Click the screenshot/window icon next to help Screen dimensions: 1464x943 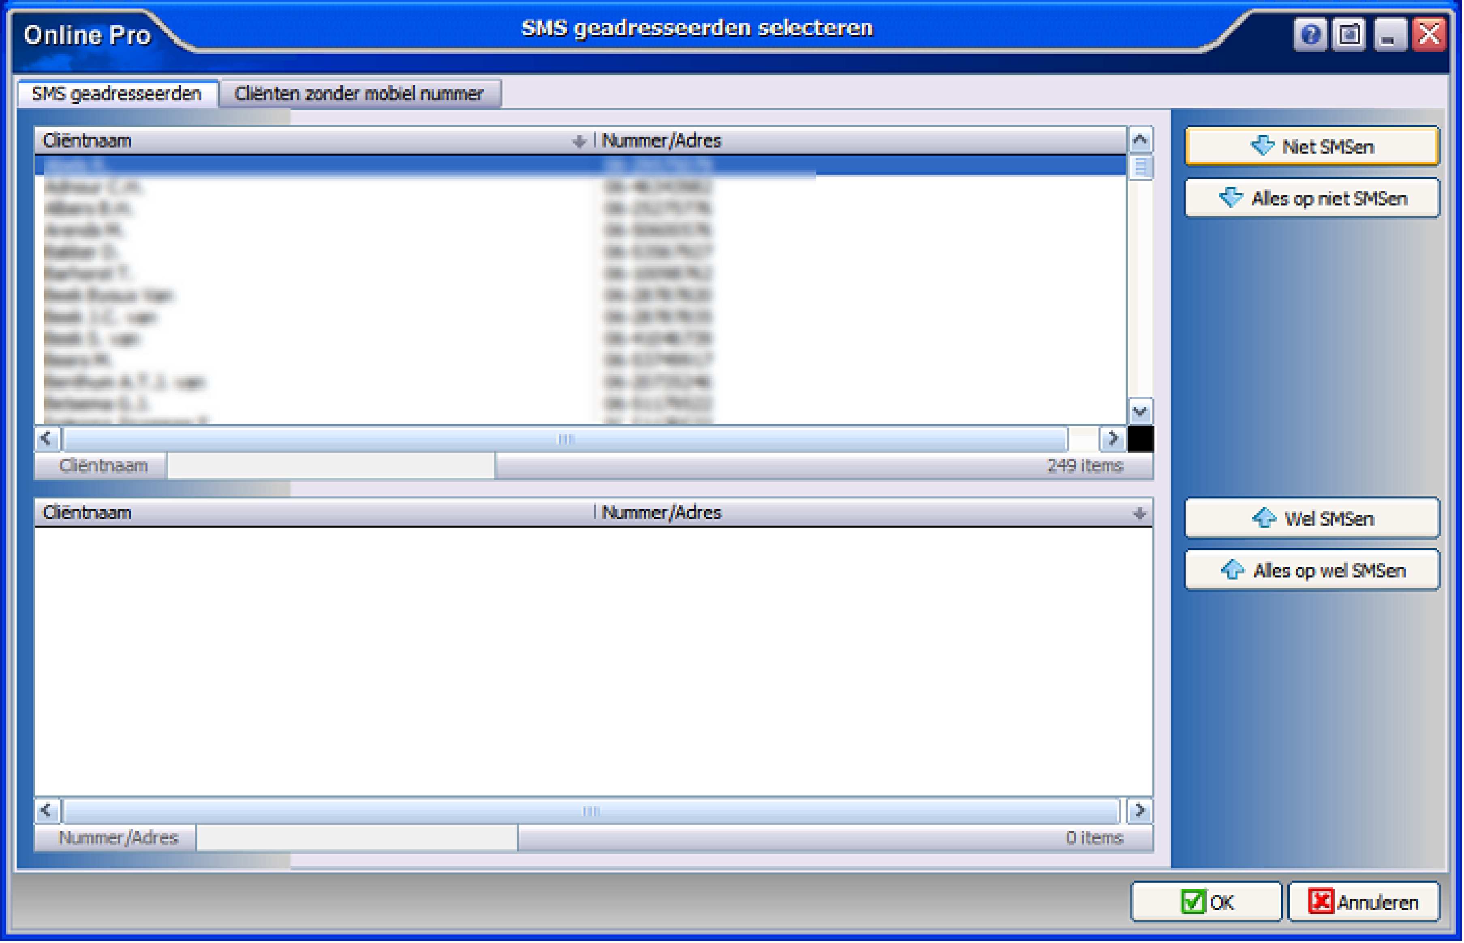tap(1349, 34)
